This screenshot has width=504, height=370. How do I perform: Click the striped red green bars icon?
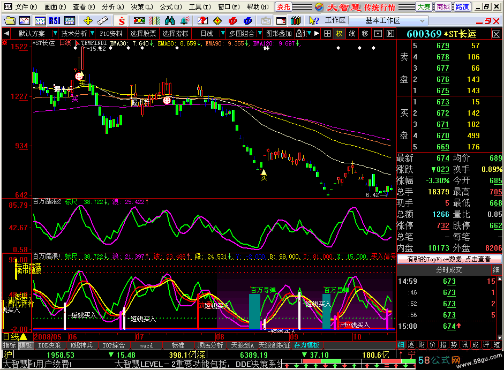tap(155, 21)
